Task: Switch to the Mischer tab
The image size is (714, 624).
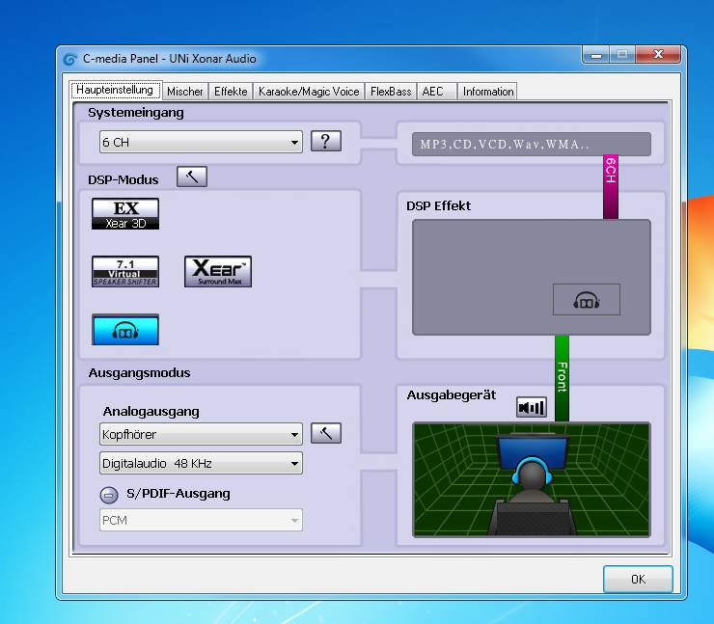Action: [x=185, y=92]
